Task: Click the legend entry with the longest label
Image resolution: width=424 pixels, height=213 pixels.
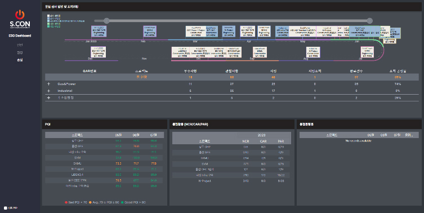Action: tap(66, 21)
